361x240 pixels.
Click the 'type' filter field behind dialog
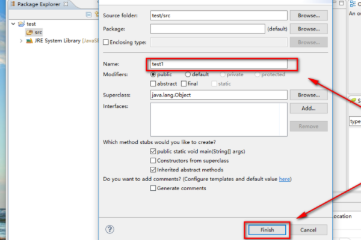pyautogui.click(x=355, y=121)
